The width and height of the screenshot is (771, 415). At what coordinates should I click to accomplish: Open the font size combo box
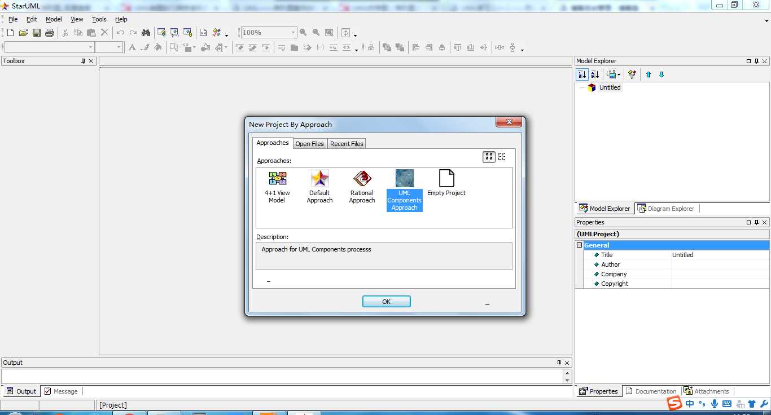[x=119, y=47]
